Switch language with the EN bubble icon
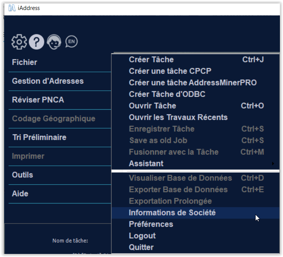 point(71,42)
